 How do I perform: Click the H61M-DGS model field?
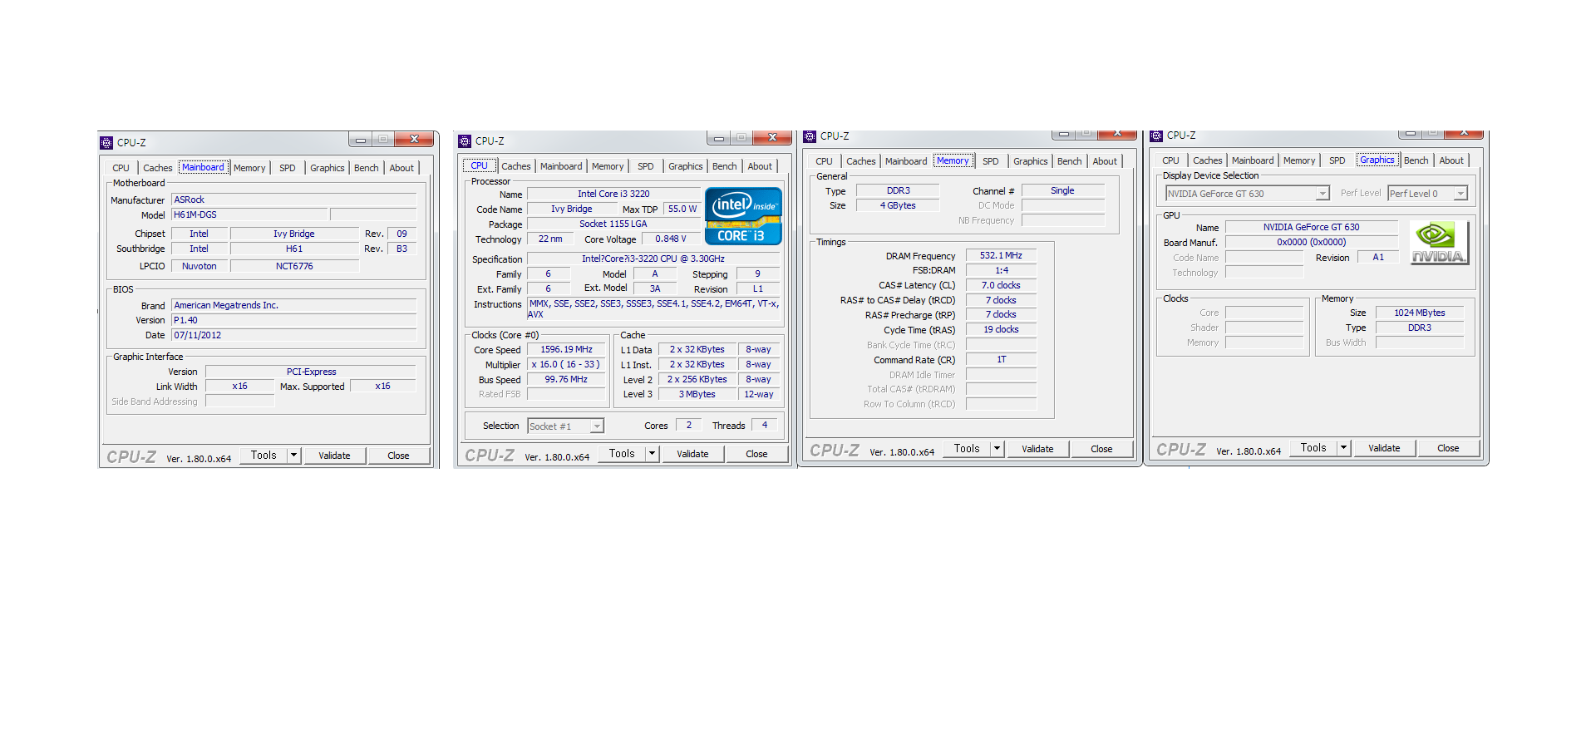(249, 215)
